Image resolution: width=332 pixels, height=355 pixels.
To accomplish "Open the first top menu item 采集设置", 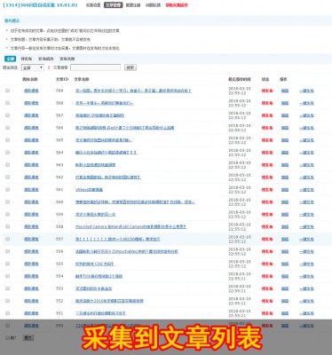I will [93, 5].
